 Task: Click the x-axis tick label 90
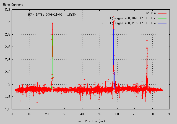pyautogui.click(x=170, y=114)
